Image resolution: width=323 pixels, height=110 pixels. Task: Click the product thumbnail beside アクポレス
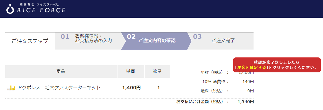11,88
